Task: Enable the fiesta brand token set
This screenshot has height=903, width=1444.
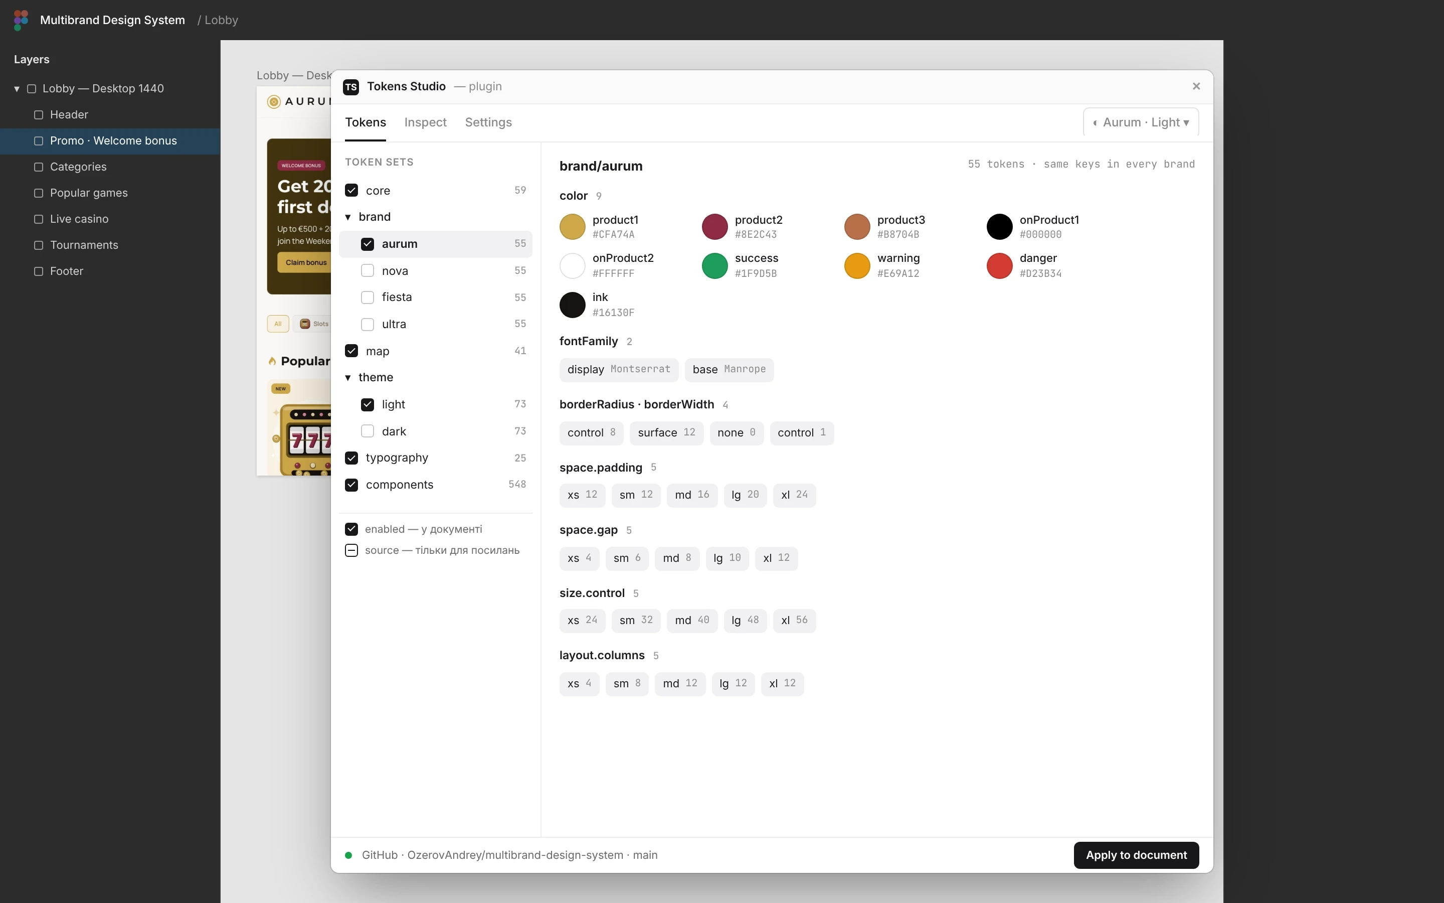Action: [x=368, y=297]
